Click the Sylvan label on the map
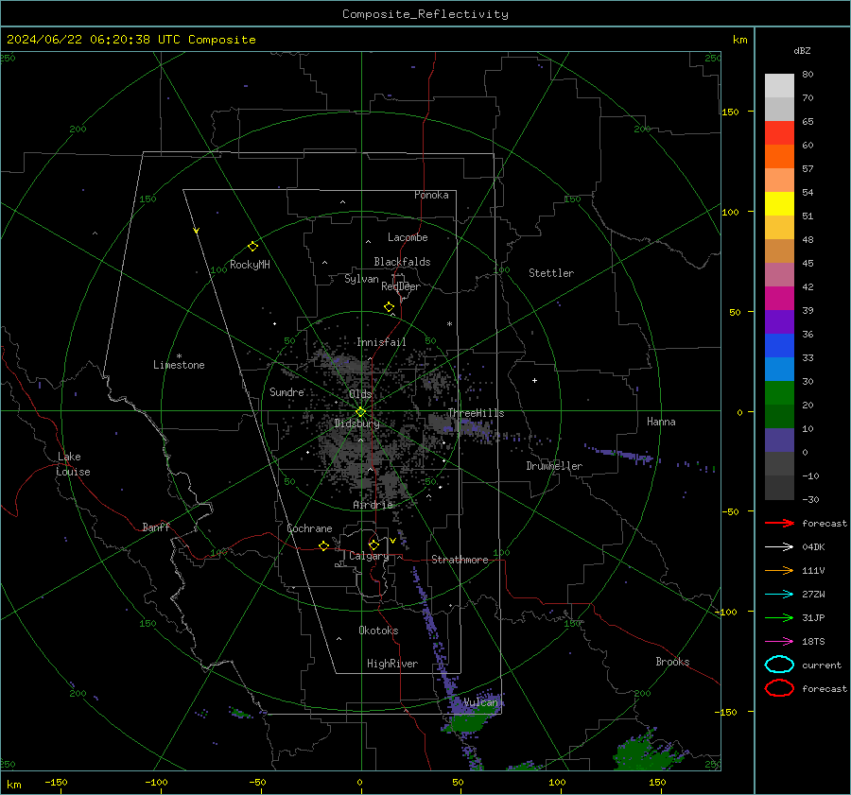Screen dimensions: 851x795 tap(361, 279)
